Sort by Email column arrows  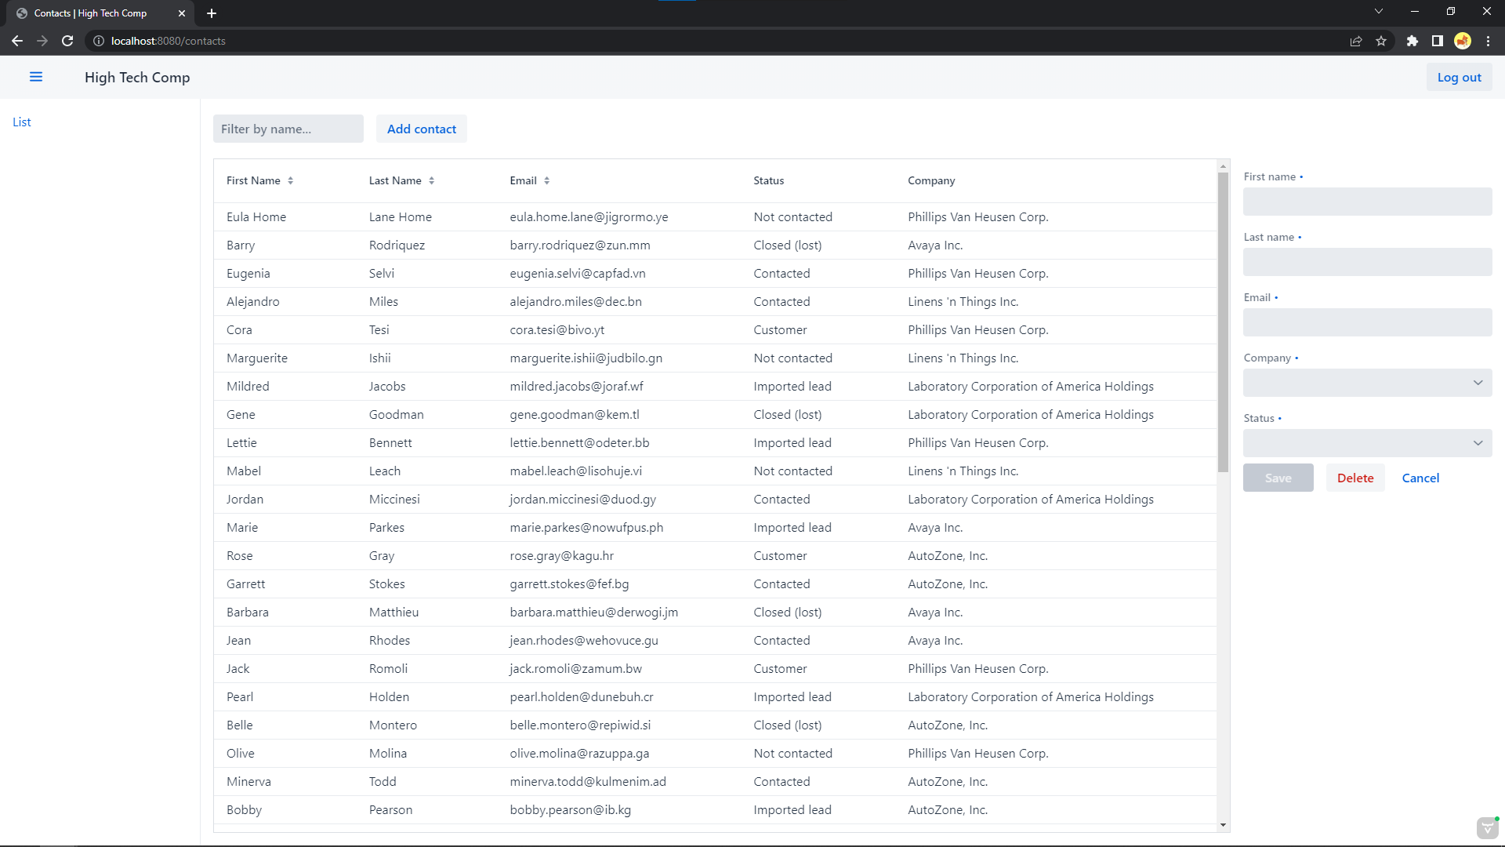[547, 180]
